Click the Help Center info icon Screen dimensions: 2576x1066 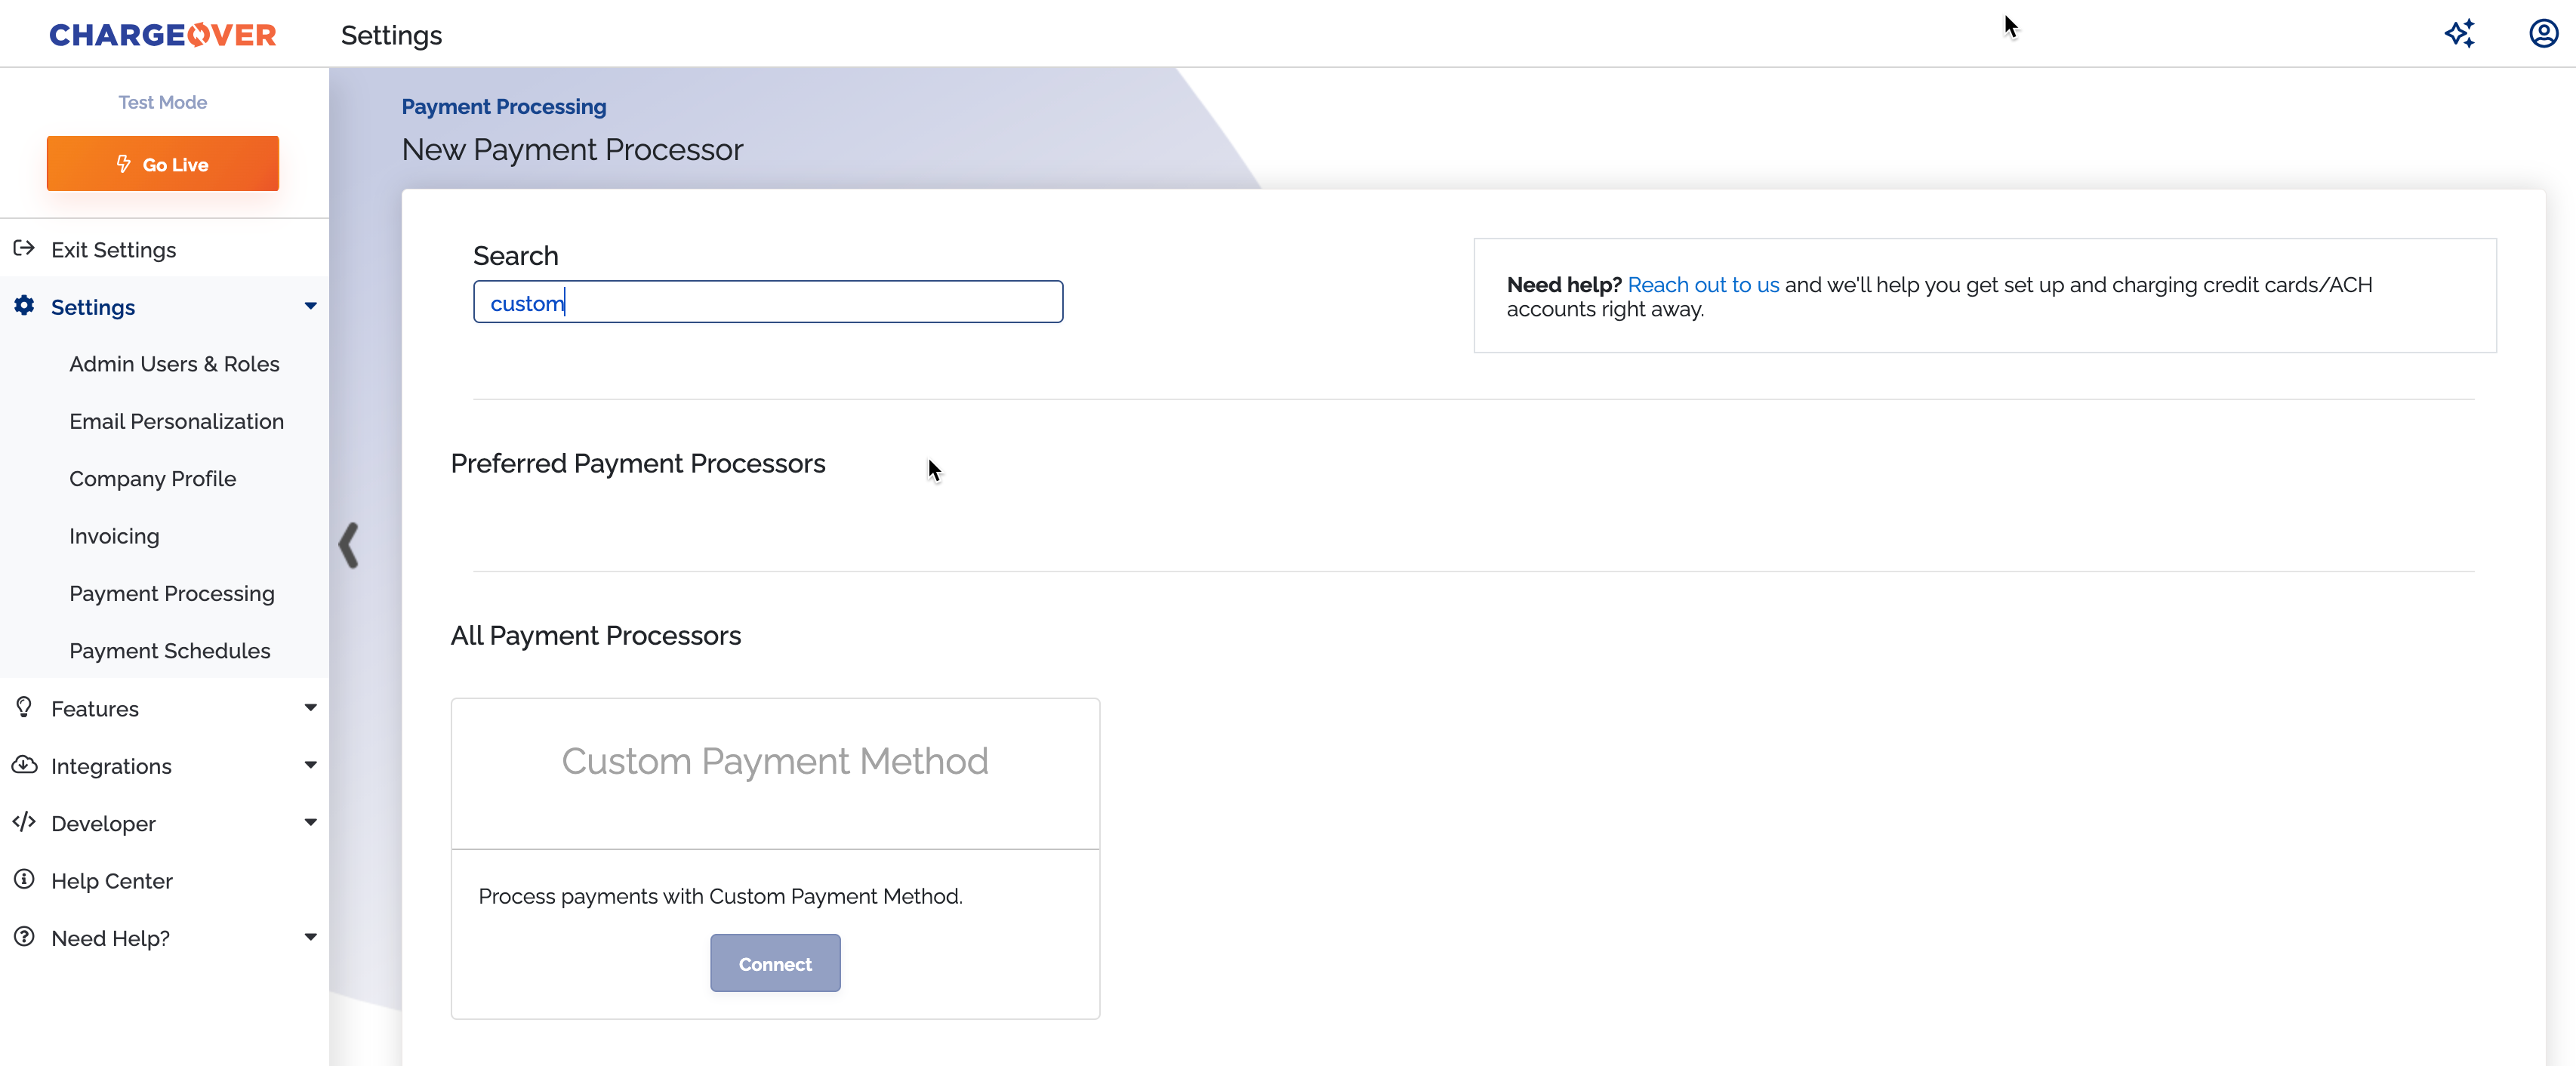coord(24,880)
